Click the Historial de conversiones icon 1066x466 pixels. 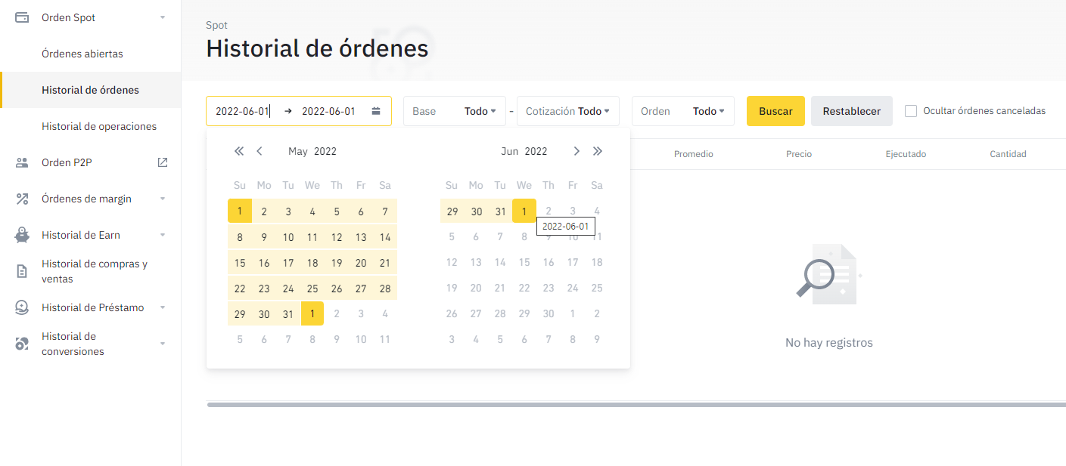(x=22, y=344)
